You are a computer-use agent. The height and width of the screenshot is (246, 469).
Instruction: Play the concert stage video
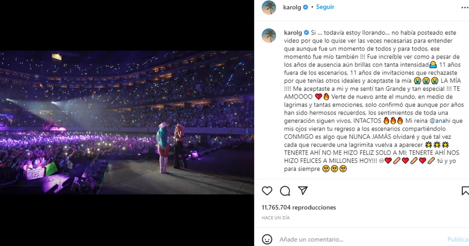point(127,123)
